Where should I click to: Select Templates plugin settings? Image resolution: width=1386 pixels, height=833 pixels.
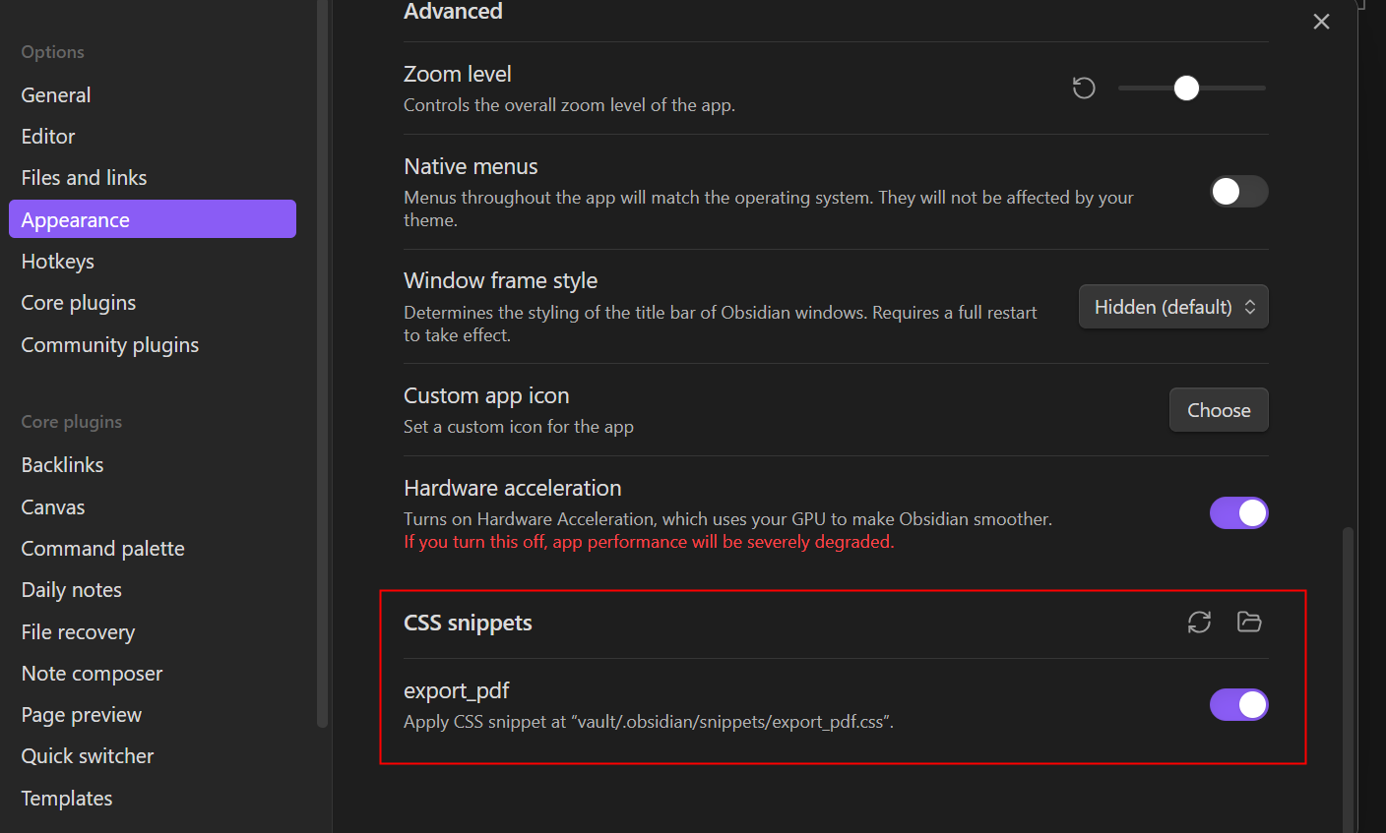pos(67,799)
